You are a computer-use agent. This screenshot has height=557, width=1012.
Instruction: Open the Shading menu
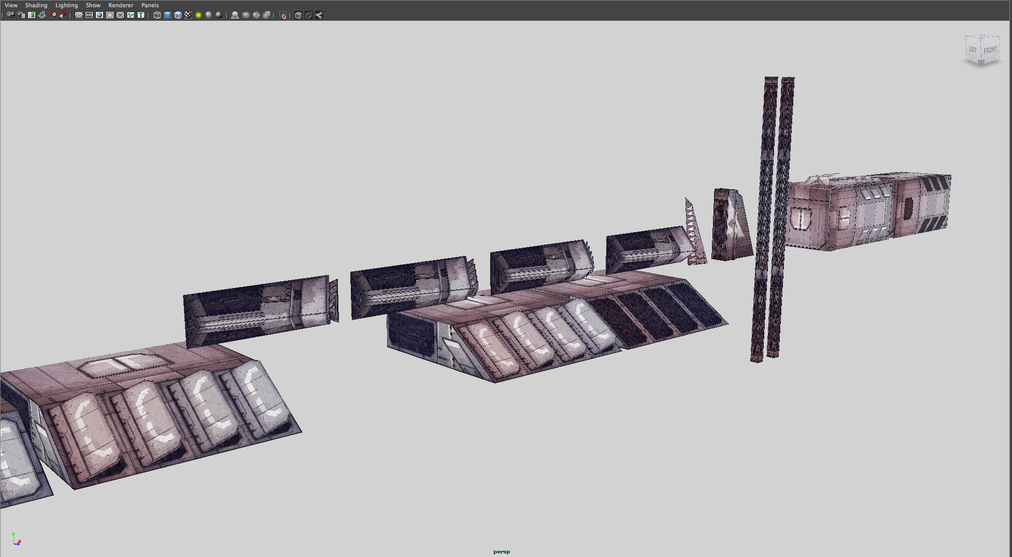36,5
